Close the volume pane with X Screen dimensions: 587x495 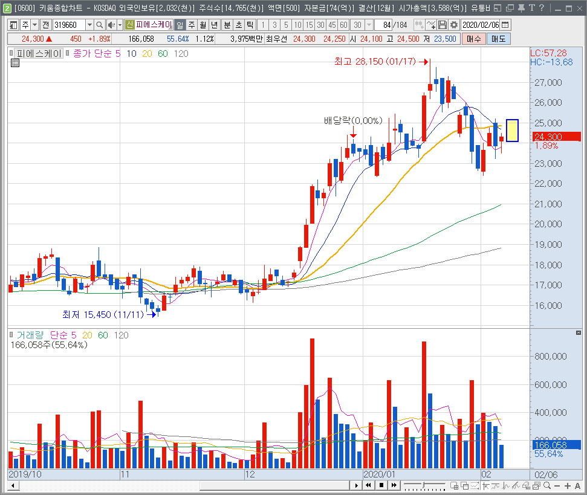pos(579,332)
